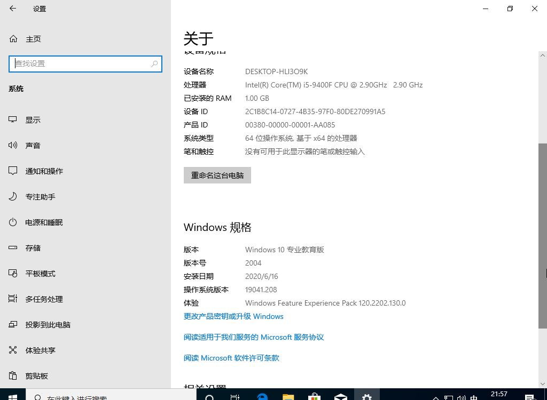Click Windows Feature Experience Pack value

point(325,303)
